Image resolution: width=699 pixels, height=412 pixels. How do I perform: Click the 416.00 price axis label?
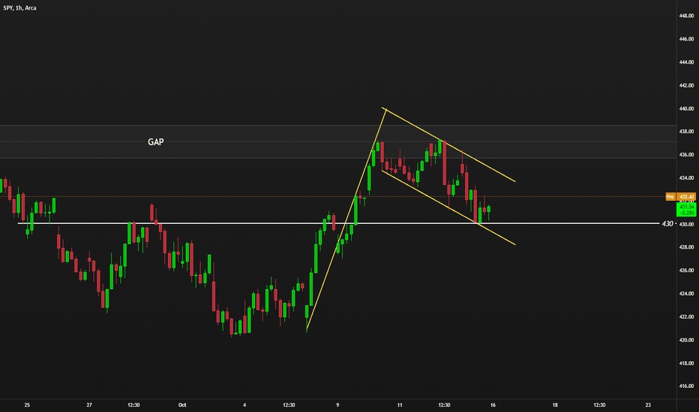tap(686, 387)
